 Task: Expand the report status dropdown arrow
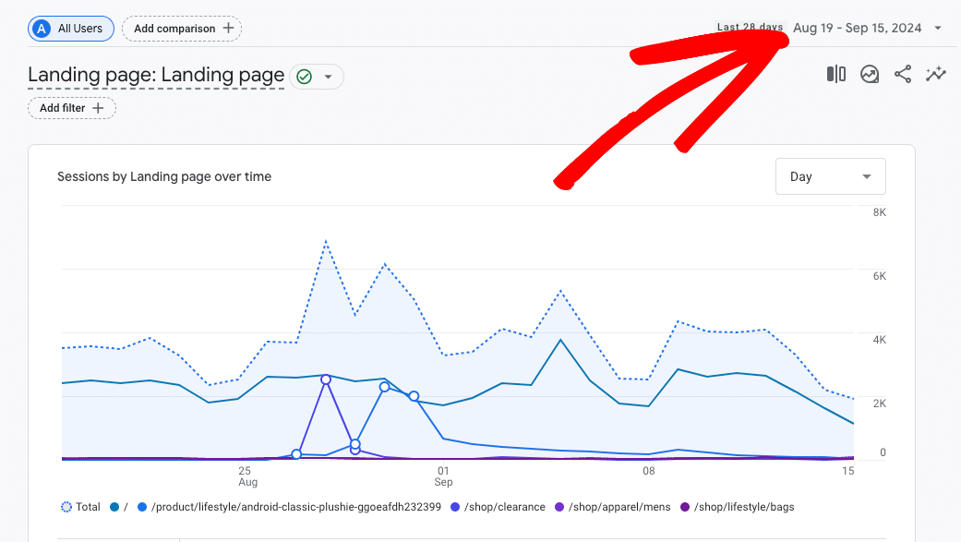[x=328, y=77]
